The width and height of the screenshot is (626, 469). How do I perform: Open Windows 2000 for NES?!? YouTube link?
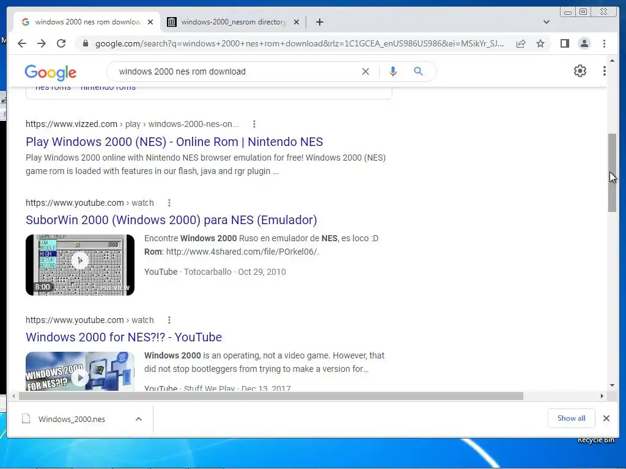(123, 337)
